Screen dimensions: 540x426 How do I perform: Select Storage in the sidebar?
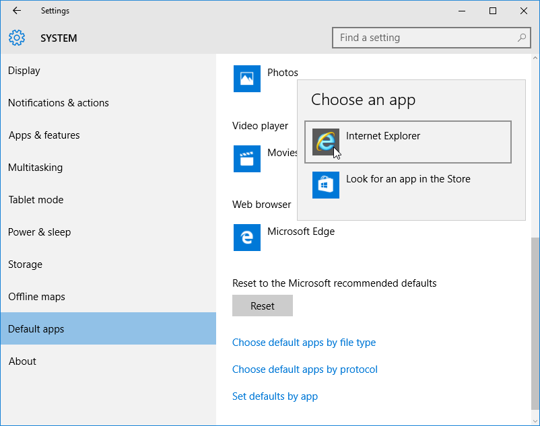pyautogui.click(x=108, y=264)
